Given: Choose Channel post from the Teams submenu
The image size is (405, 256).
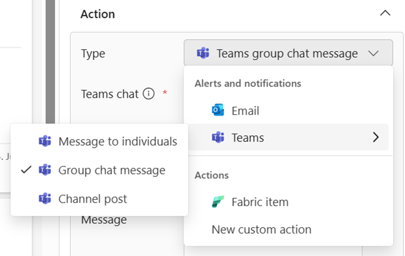Looking at the screenshot, I should (x=93, y=199).
